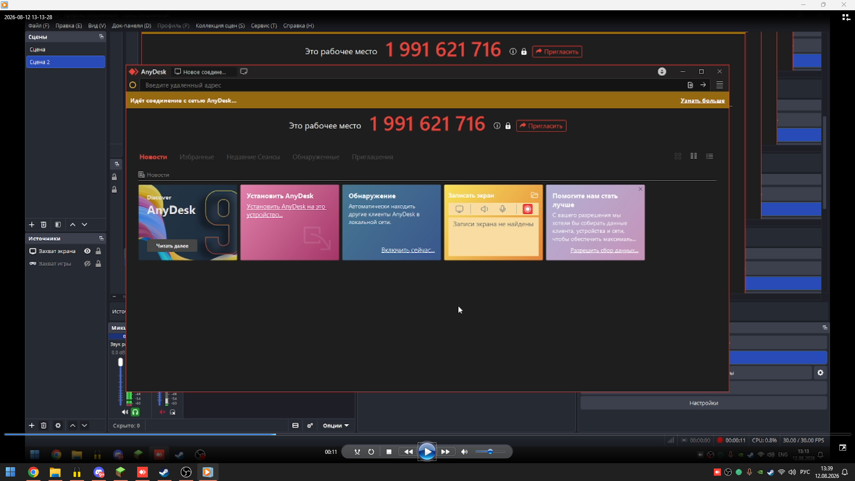This screenshot has width=855, height=481.
Task: Switch to the Недавние Сеансы tab
Action: point(253,157)
